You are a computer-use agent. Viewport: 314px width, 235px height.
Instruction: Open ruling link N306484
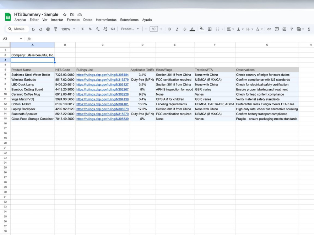pos(102,75)
